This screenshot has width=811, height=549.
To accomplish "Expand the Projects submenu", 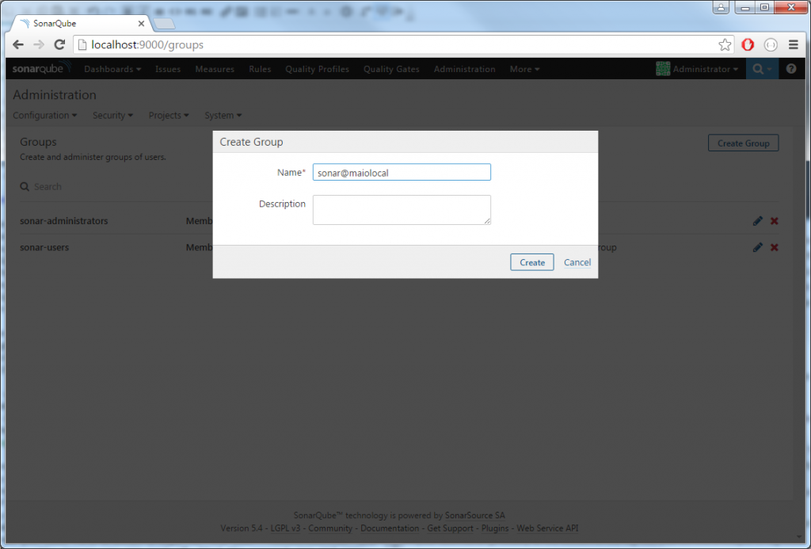I will point(169,116).
